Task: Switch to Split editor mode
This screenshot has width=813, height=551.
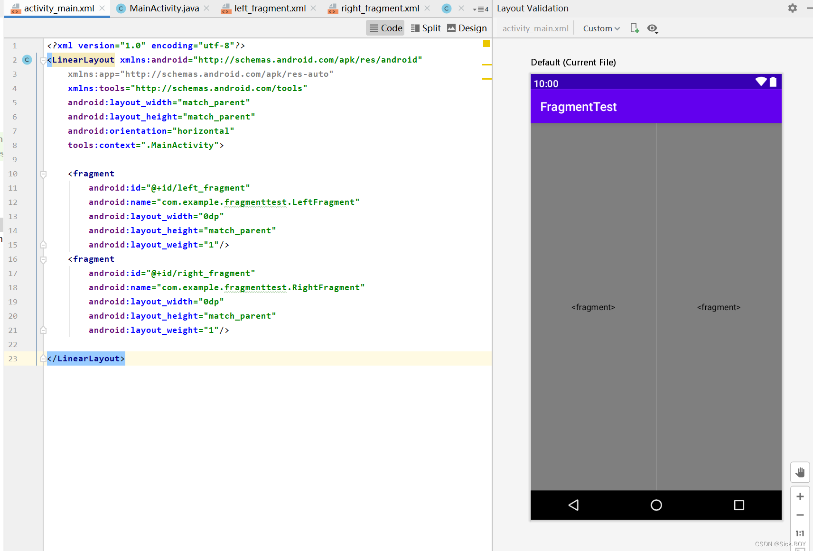Action: pyautogui.click(x=426, y=28)
